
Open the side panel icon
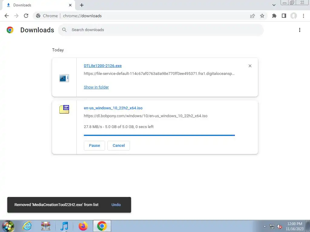[x=284, y=16]
